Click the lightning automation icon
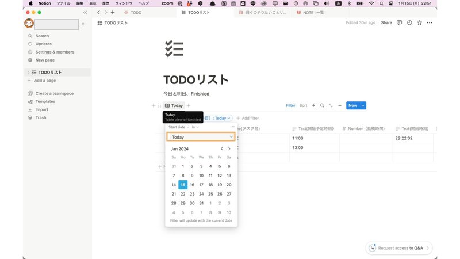The image size is (460, 259). [313, 105]
